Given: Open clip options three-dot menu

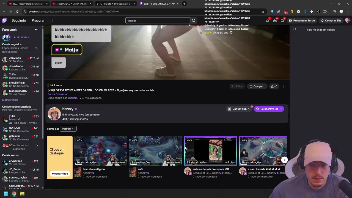Looking at the screenshot, I should [283, 86].
